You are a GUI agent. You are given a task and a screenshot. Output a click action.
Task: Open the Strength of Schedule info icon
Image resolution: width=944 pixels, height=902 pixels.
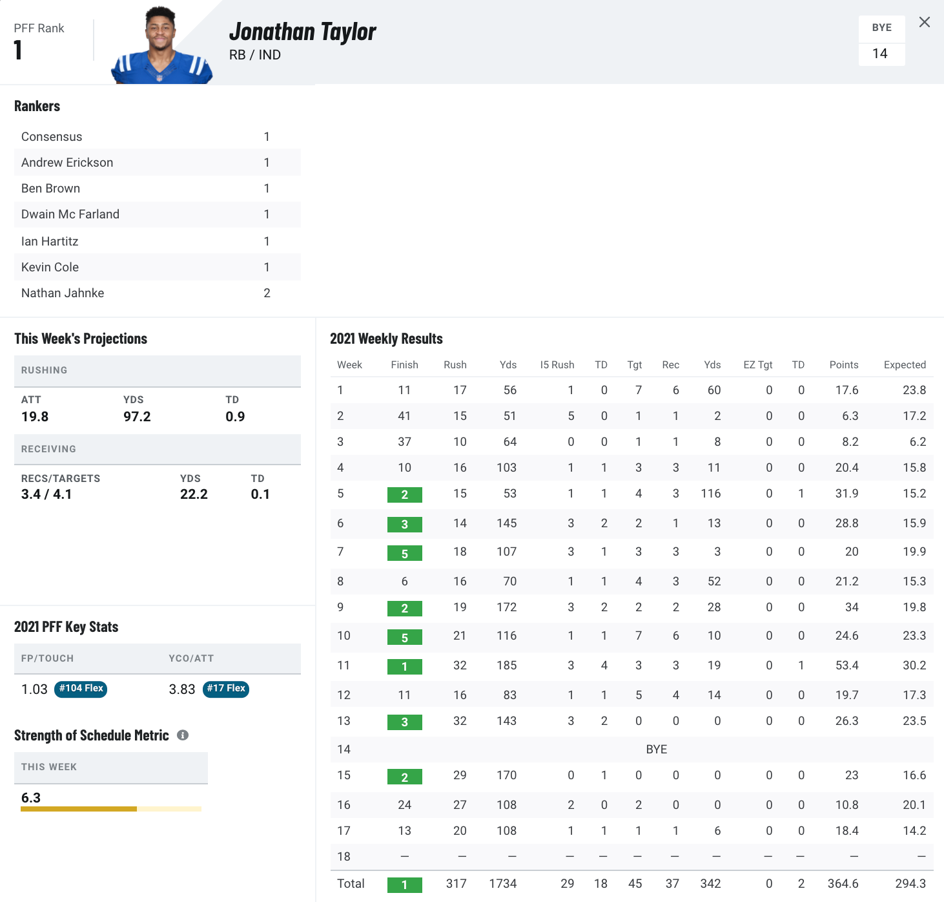183,735
